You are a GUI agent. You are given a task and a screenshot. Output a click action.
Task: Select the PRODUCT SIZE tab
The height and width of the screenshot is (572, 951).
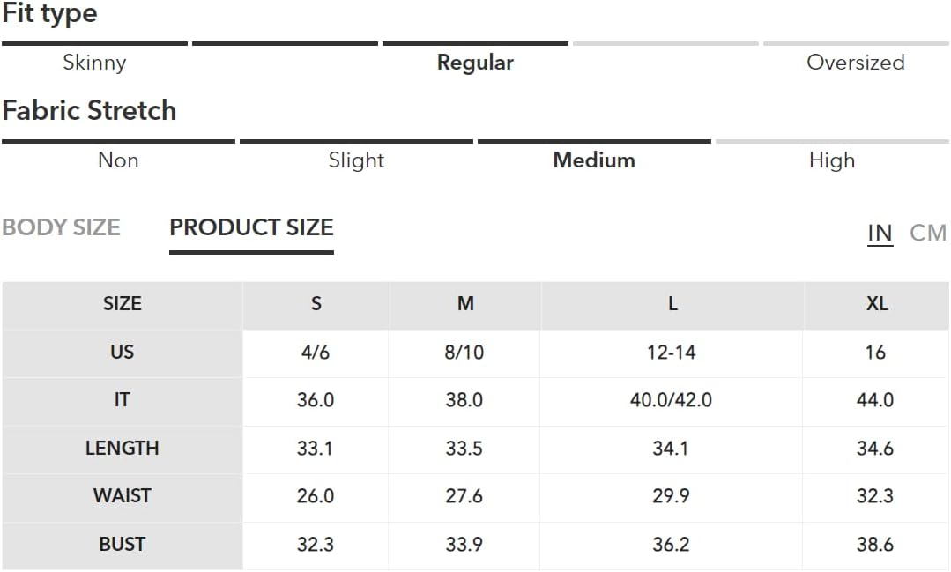point(252,227)
